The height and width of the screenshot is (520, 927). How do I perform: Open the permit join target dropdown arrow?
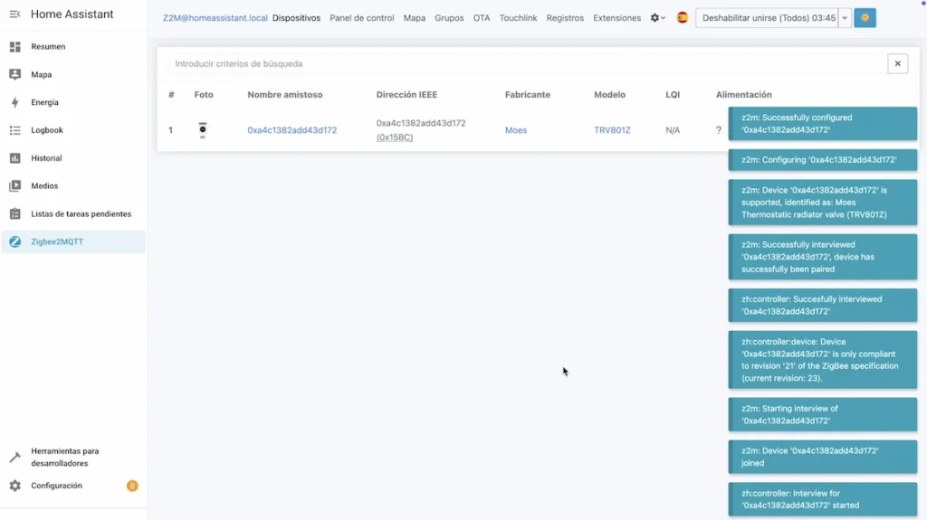[846, 18]
